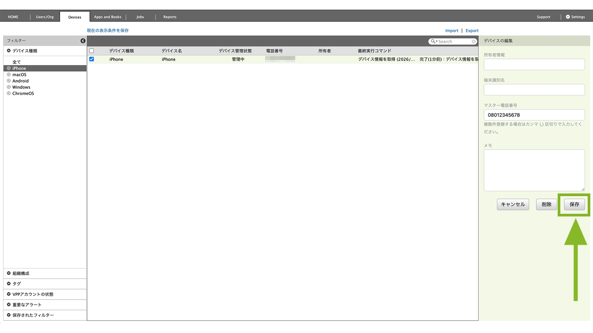Expand the タグ filter section
The width and height of the screenshot is (593, 333).
[x=9, y=284]
